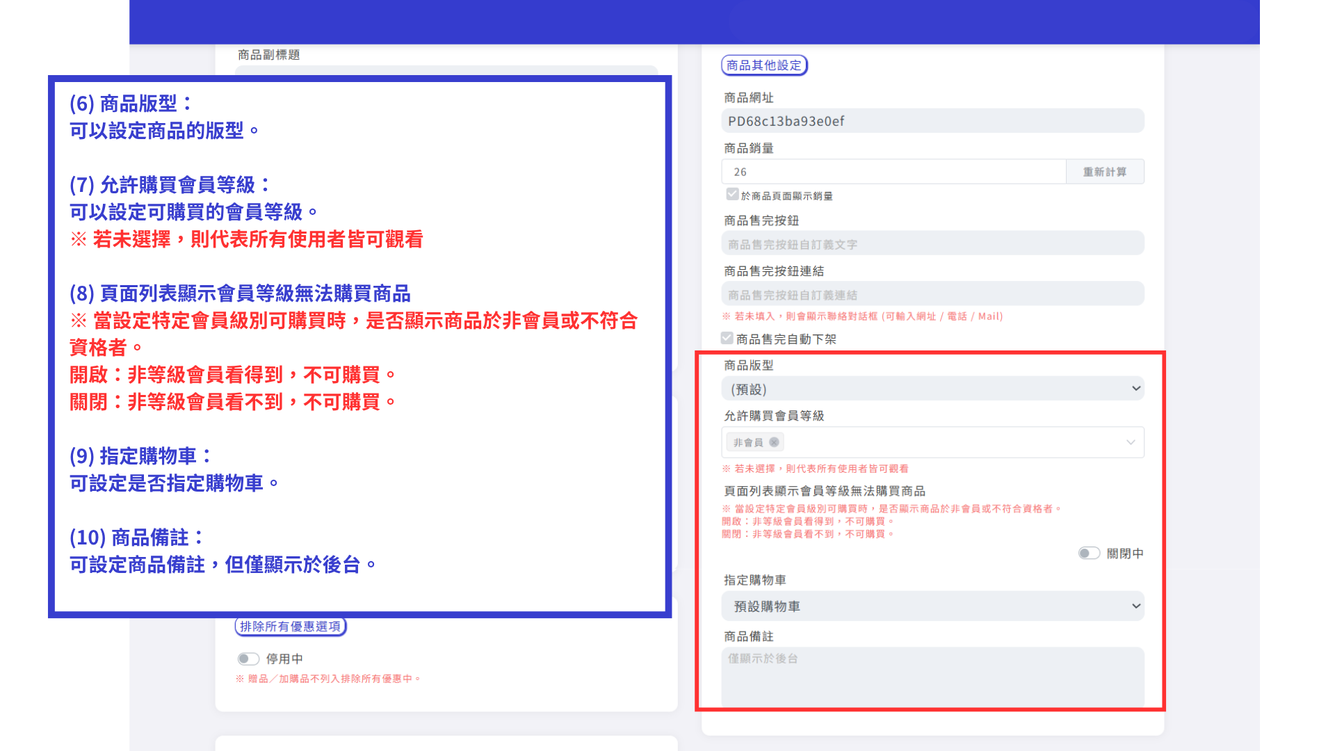Screen dimensions: 1335x751
Task: Click the 贈品／加購品不列入排除所有優惠中 note
Action: (x=328, y=679)
